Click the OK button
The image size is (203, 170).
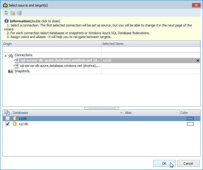click(x=164, y=163)
